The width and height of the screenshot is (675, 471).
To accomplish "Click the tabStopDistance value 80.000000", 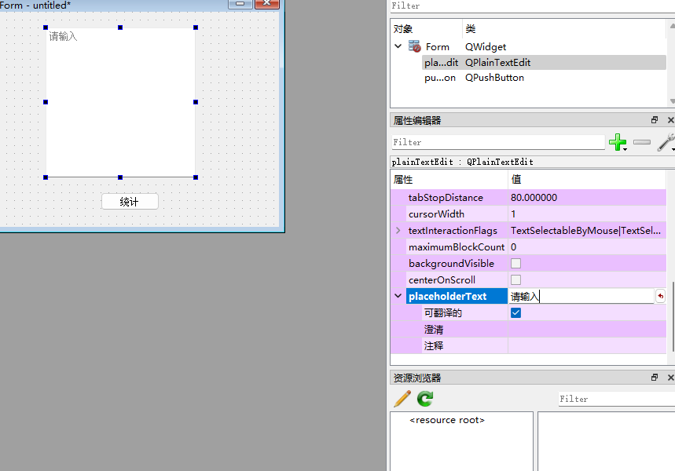I will pos(534,198).
